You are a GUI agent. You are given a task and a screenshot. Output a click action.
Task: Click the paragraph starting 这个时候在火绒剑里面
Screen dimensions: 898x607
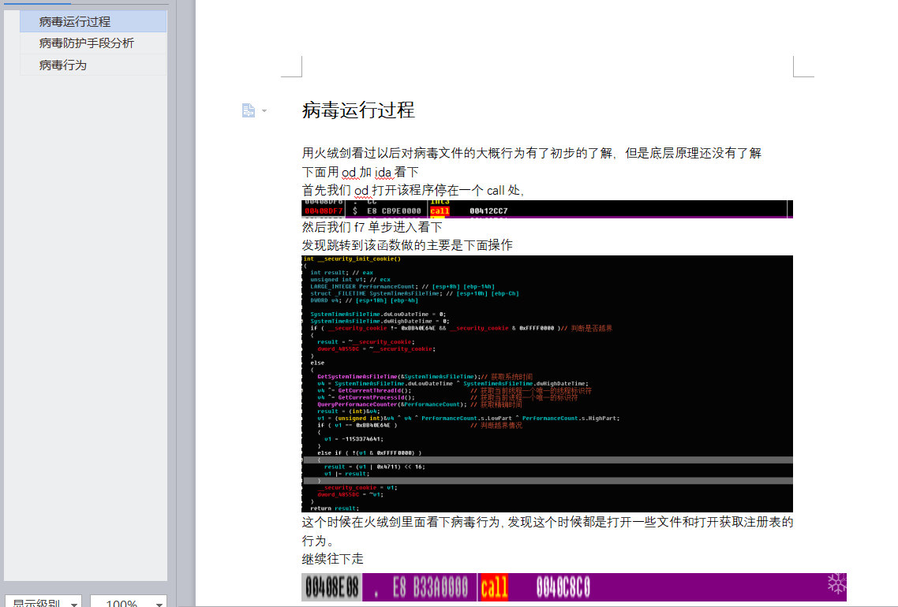[x=548, y=531]
